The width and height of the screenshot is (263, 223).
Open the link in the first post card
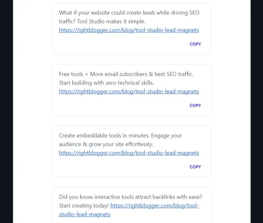click(129, 30)
